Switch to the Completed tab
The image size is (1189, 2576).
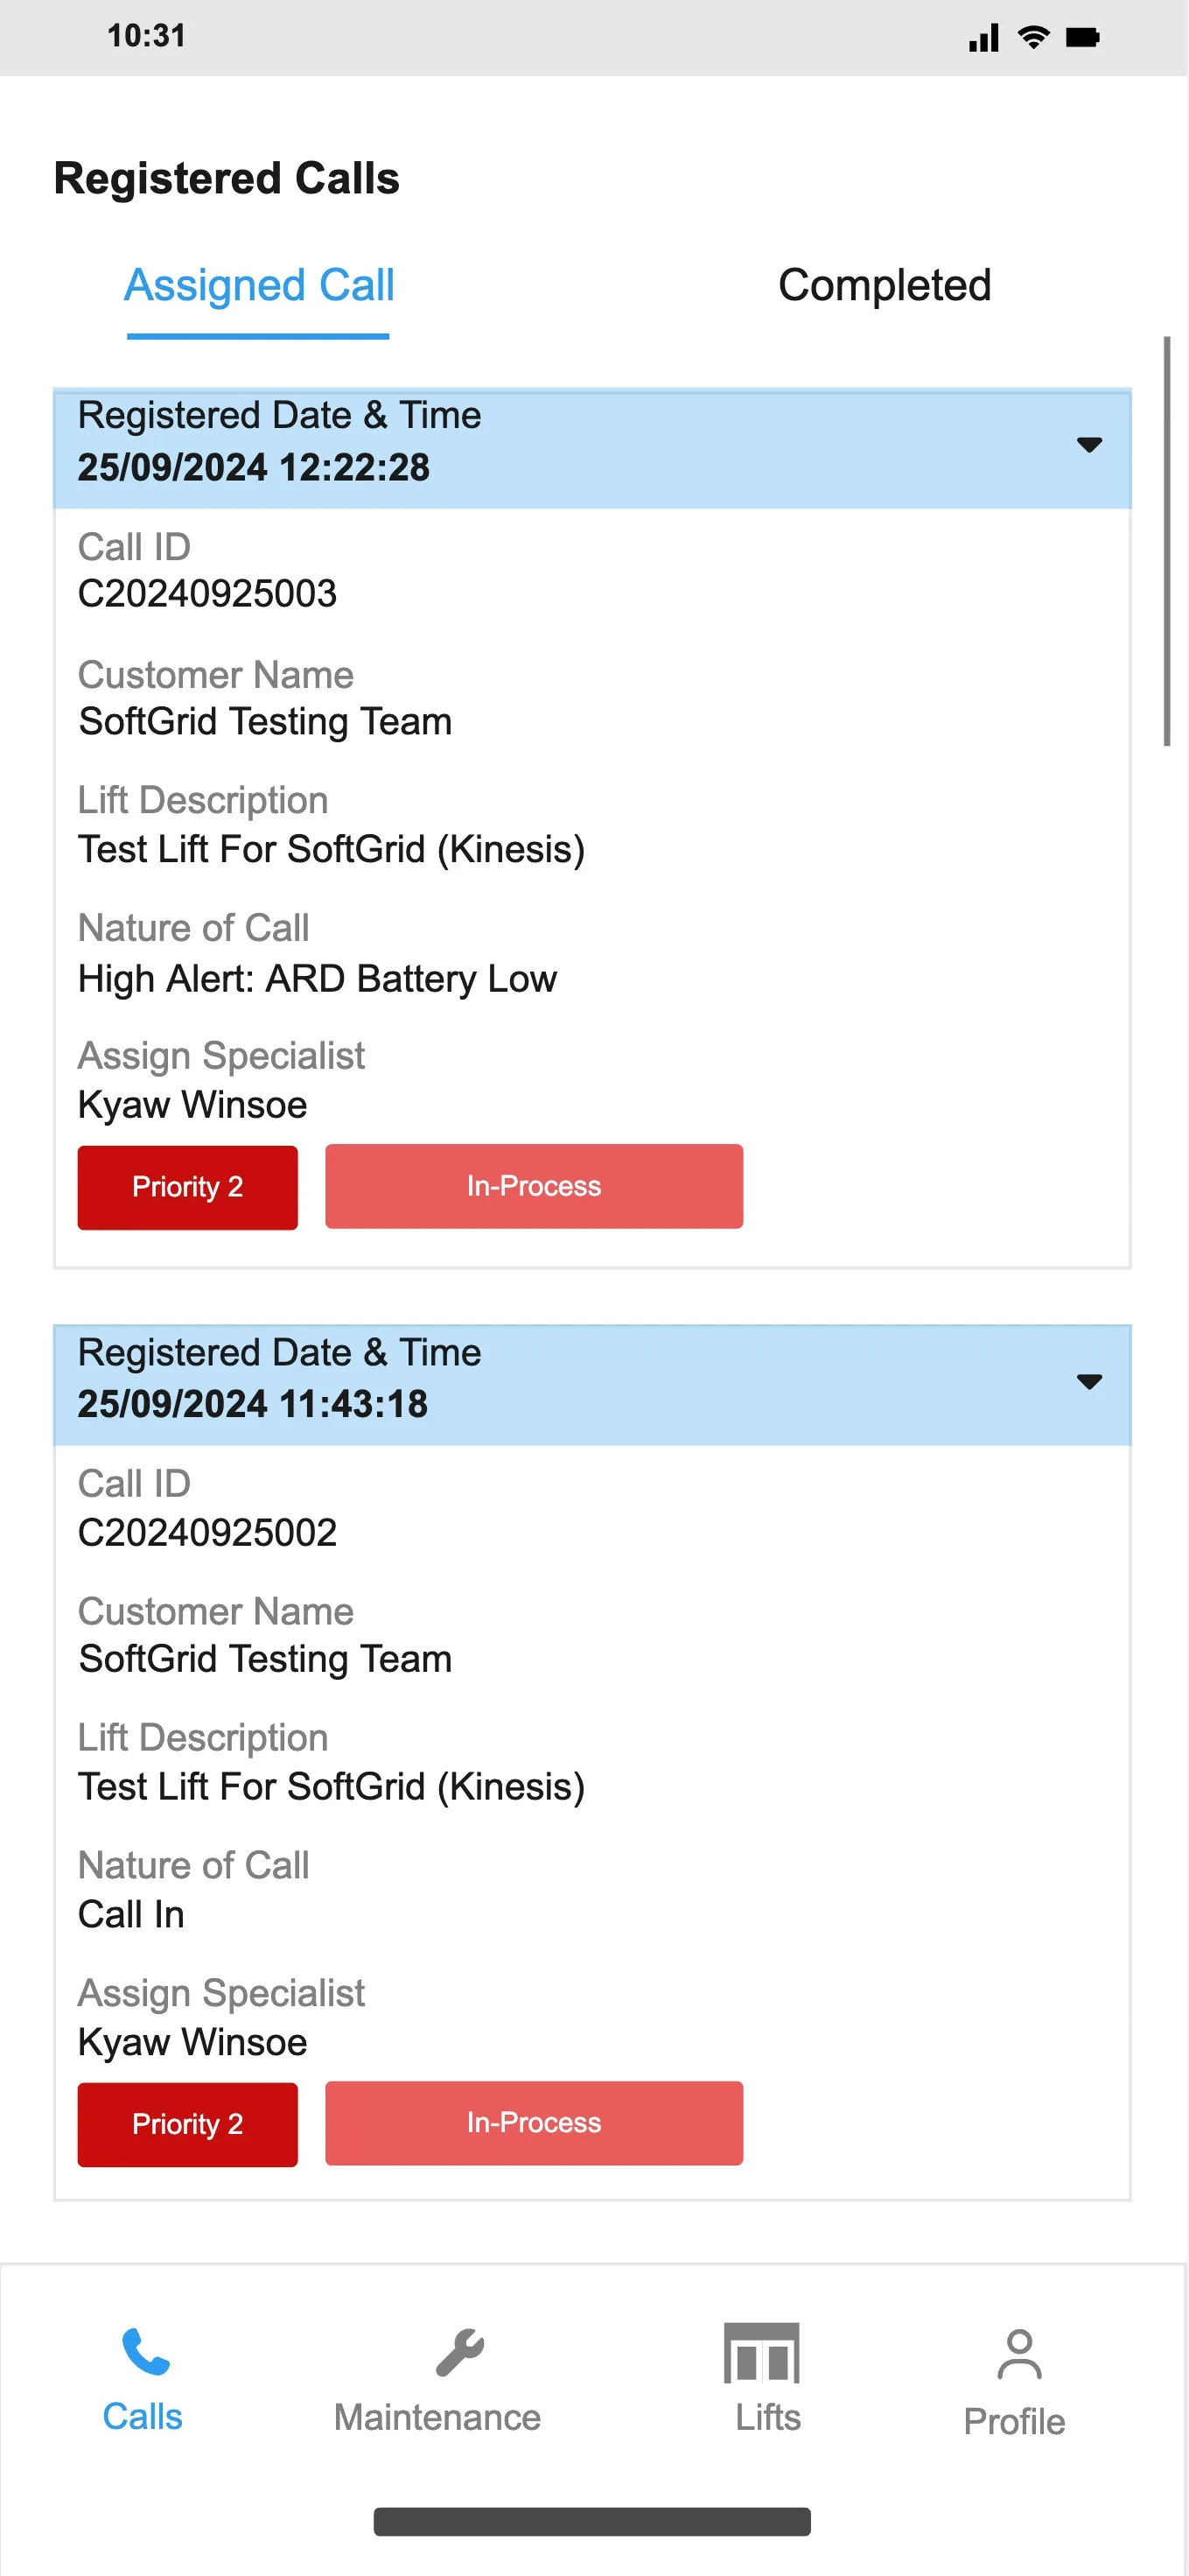pos(885,285)
